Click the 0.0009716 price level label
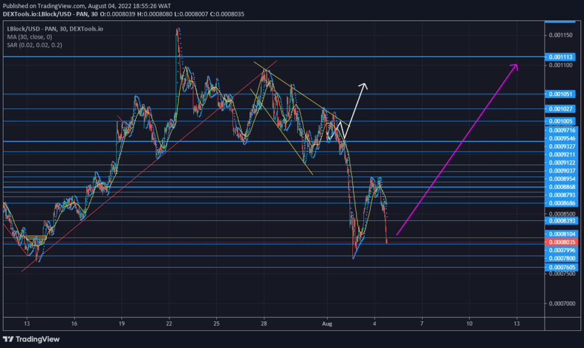The height and width of the screenshot is (348, 584). point(562,130)
